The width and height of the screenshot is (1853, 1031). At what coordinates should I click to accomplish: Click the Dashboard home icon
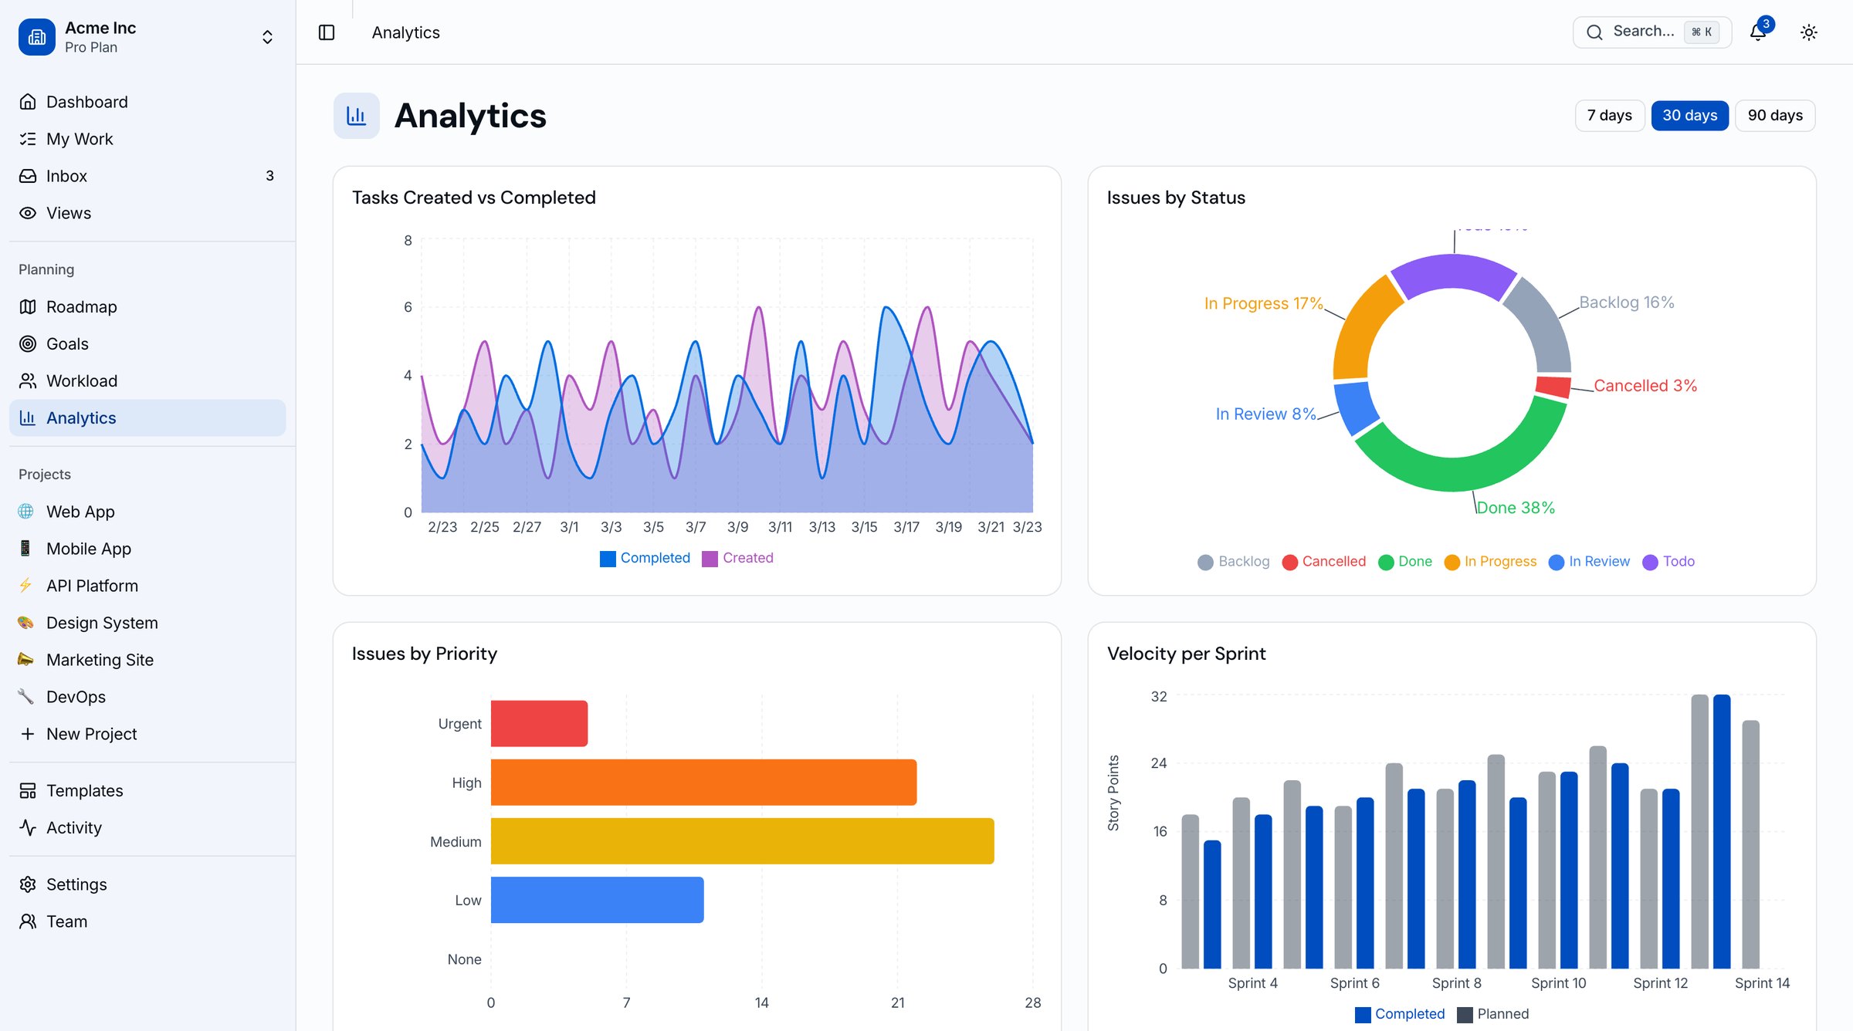point(28,102)
